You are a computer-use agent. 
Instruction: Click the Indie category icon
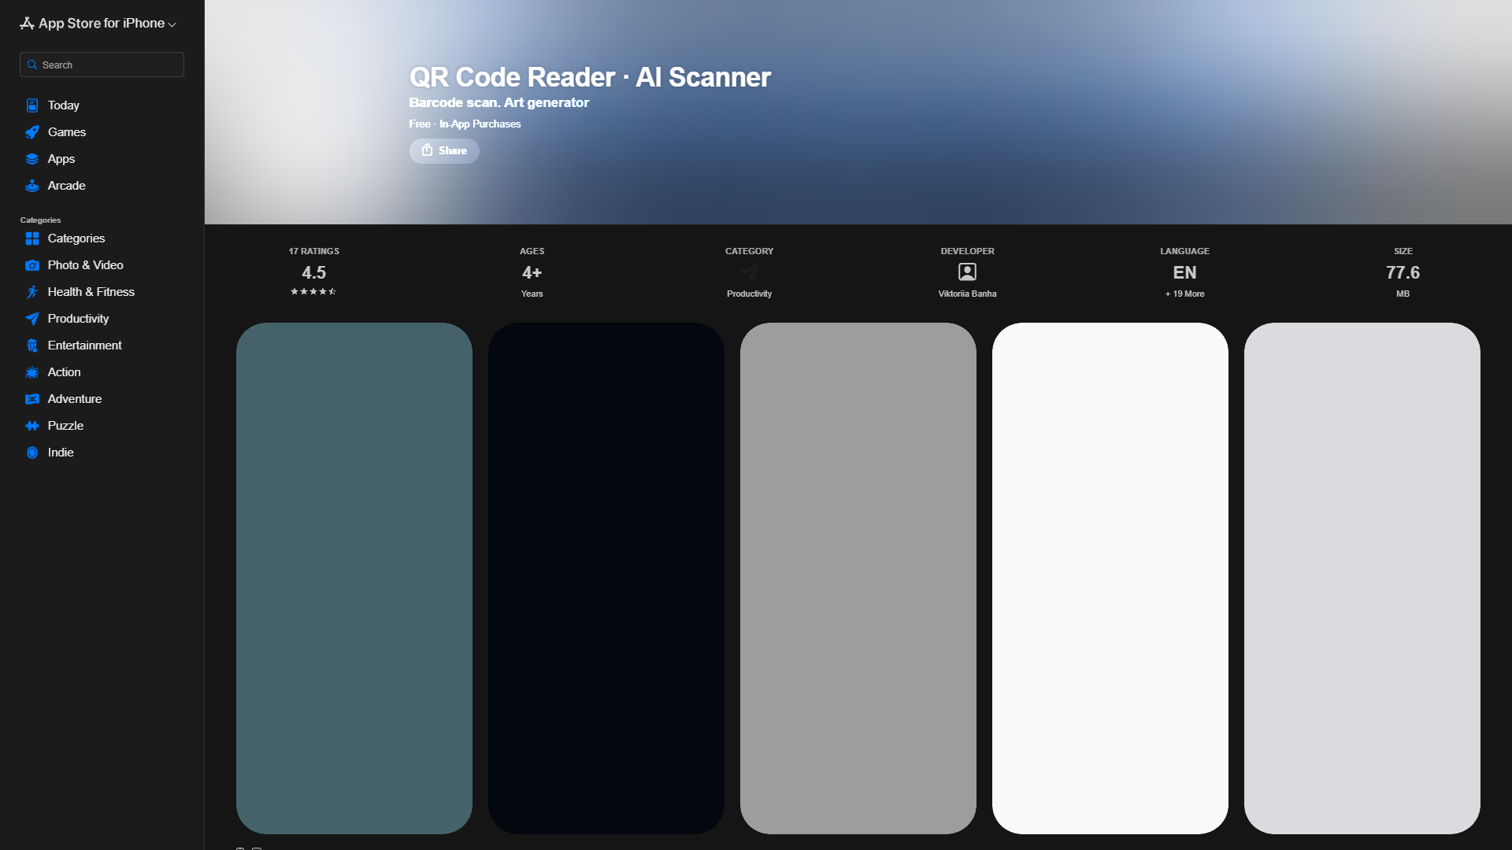[x=32, y=453]
